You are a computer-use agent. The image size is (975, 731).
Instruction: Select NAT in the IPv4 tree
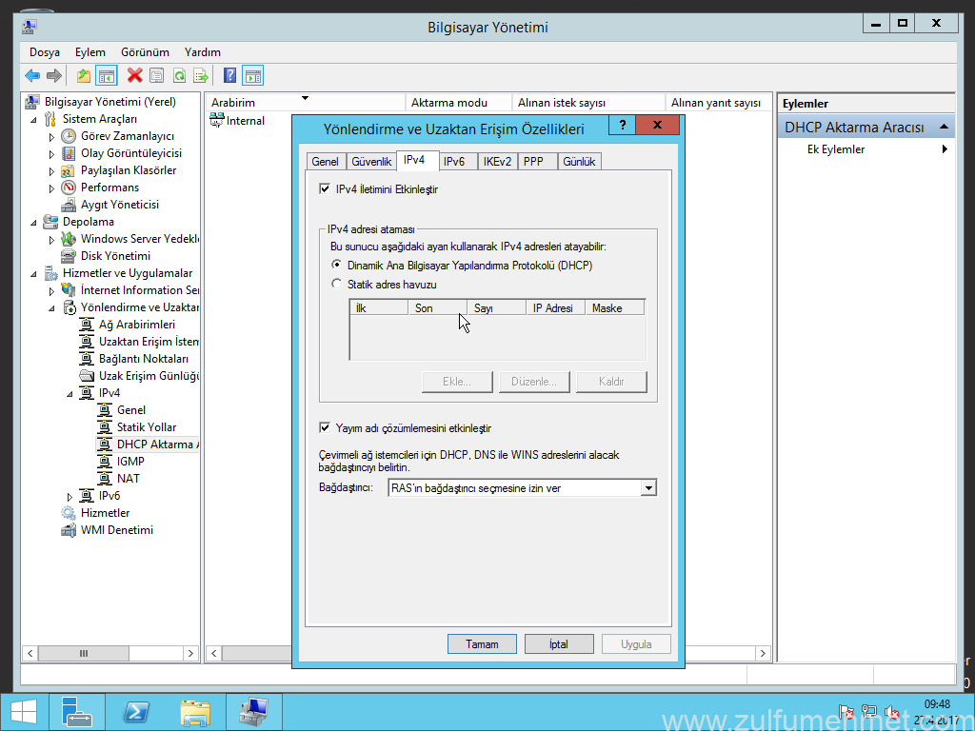[128, 479]
